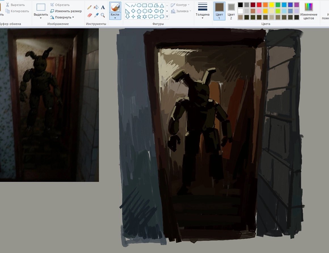Choose the Line shape
The width and height of the screenshot is (329, 253).
point(127,5)
